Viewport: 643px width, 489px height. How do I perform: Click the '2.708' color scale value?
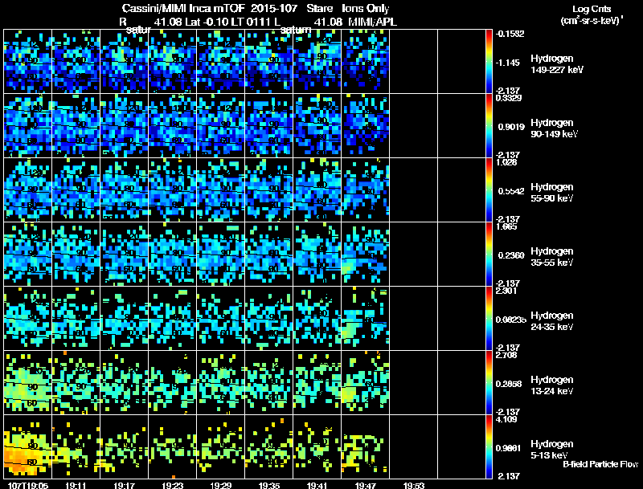pyautogui.click(x=506, y=355)
